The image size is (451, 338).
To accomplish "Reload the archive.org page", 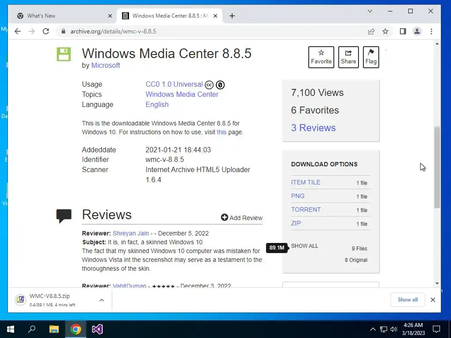I will (46, 31).
